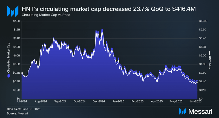This screenshot has height=118, width=219.
Task: Click the 'Circulating Market Cap' axis title
Action: (9, 58)
